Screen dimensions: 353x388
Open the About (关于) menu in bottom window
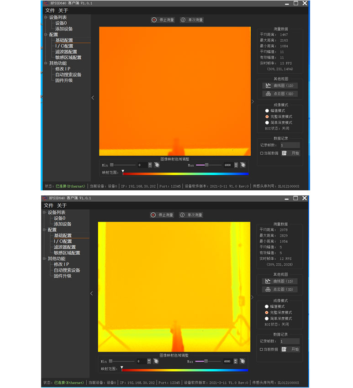(62, 205)
